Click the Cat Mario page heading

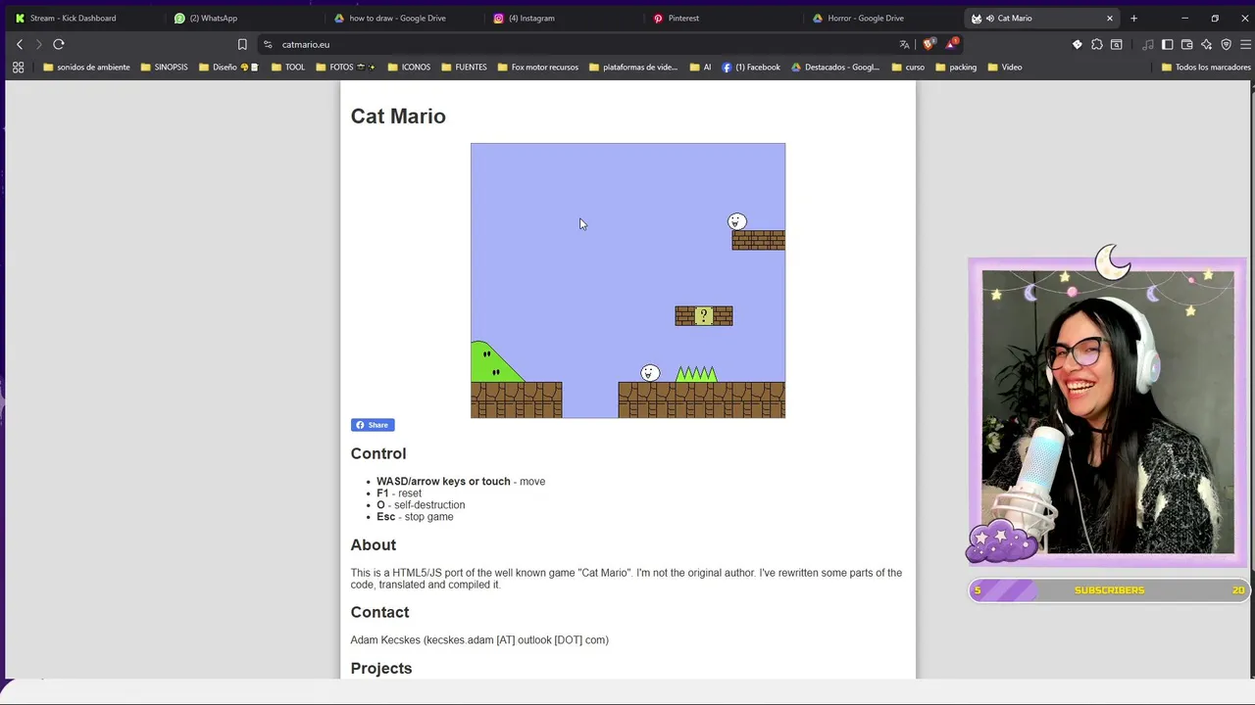398,116
